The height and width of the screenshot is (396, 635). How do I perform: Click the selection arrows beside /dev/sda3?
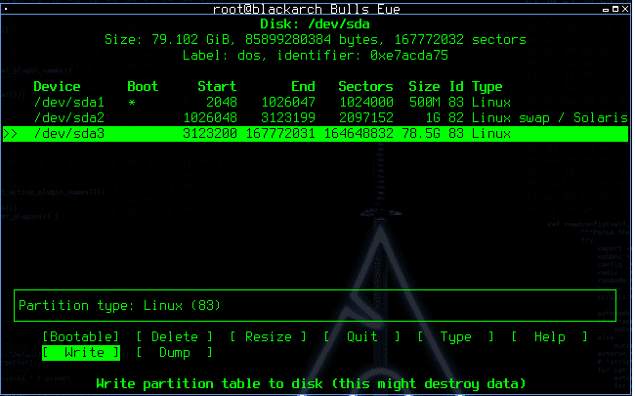click(x=11, y=133)
